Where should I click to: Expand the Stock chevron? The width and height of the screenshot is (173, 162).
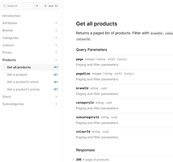pyautogui.click(x=56, y=97)
